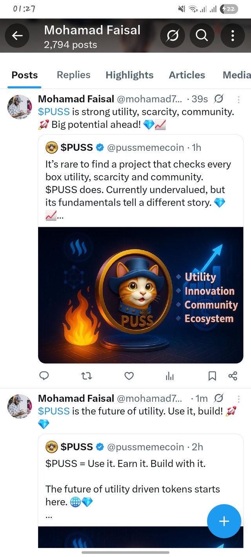Switch to the Replies tab
Viewport: 251px width, 557px height.
pyautogui.click(x=73, y=75)
